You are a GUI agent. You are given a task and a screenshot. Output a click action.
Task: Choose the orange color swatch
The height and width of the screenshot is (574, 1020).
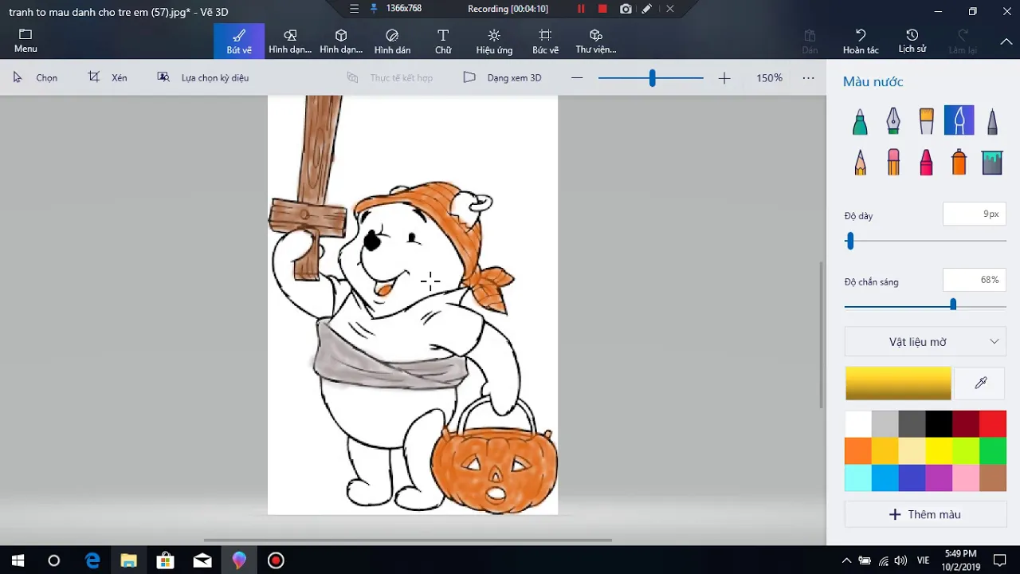pos(858,451)
